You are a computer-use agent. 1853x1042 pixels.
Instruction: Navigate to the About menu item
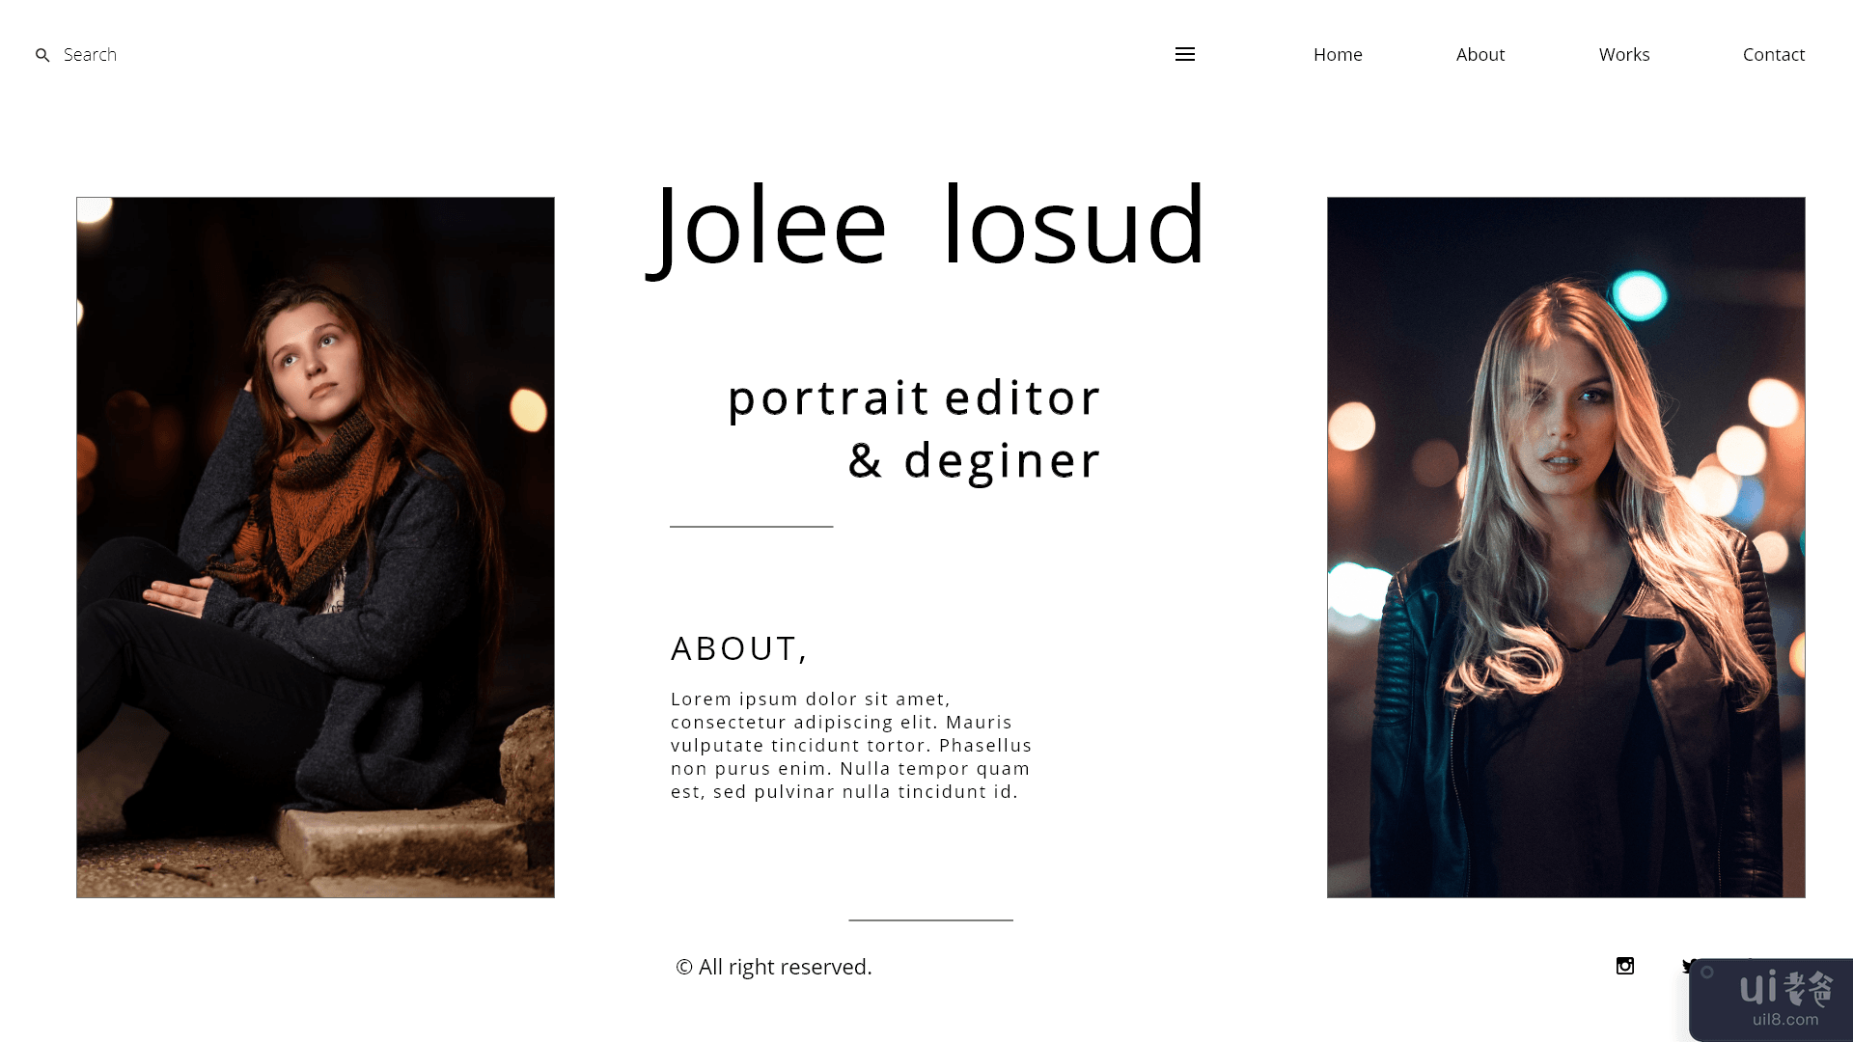(1480, 53)
